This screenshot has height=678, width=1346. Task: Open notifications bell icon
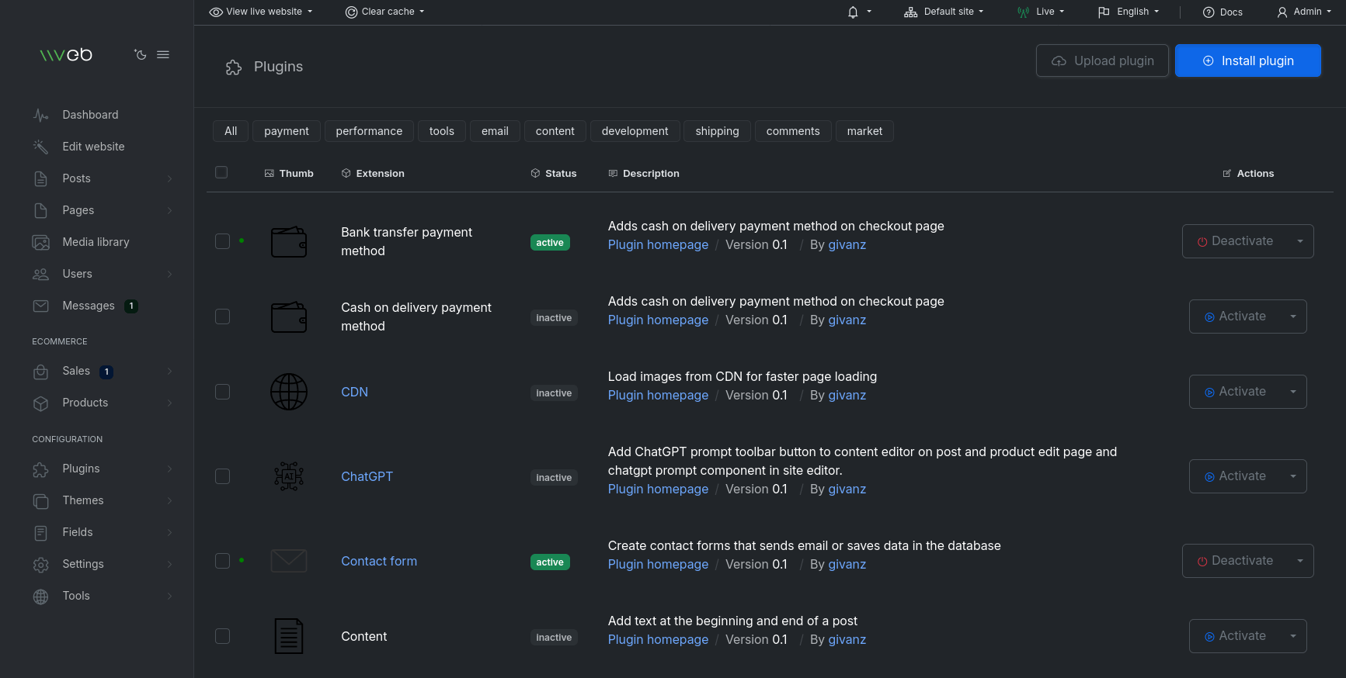tap(853, 12)
